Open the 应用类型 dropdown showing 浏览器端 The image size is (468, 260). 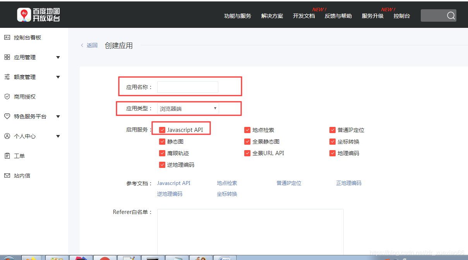click(x=188, y=109)
